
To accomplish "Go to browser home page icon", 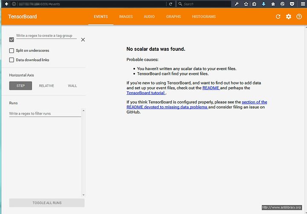I will coord(273,4).
